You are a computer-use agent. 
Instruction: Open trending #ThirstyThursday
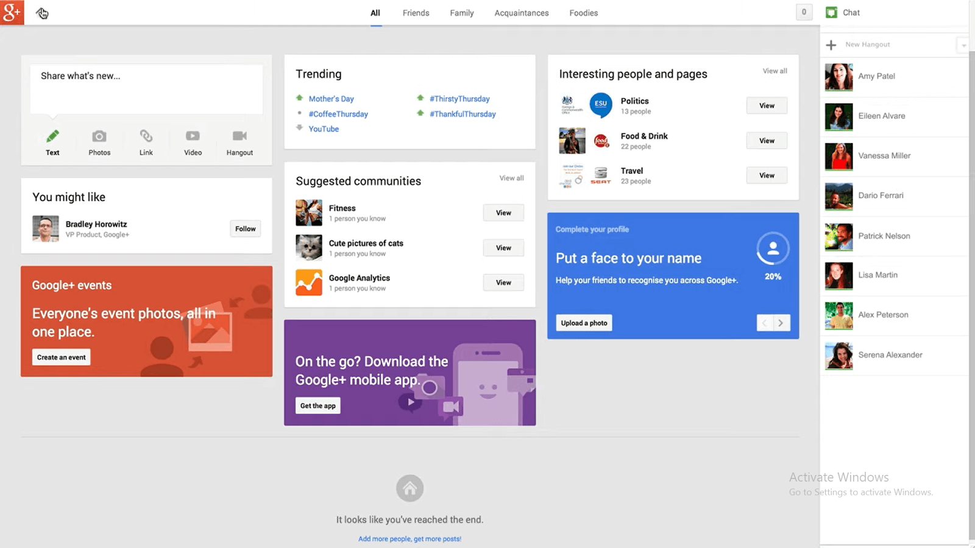coord(459,99)
